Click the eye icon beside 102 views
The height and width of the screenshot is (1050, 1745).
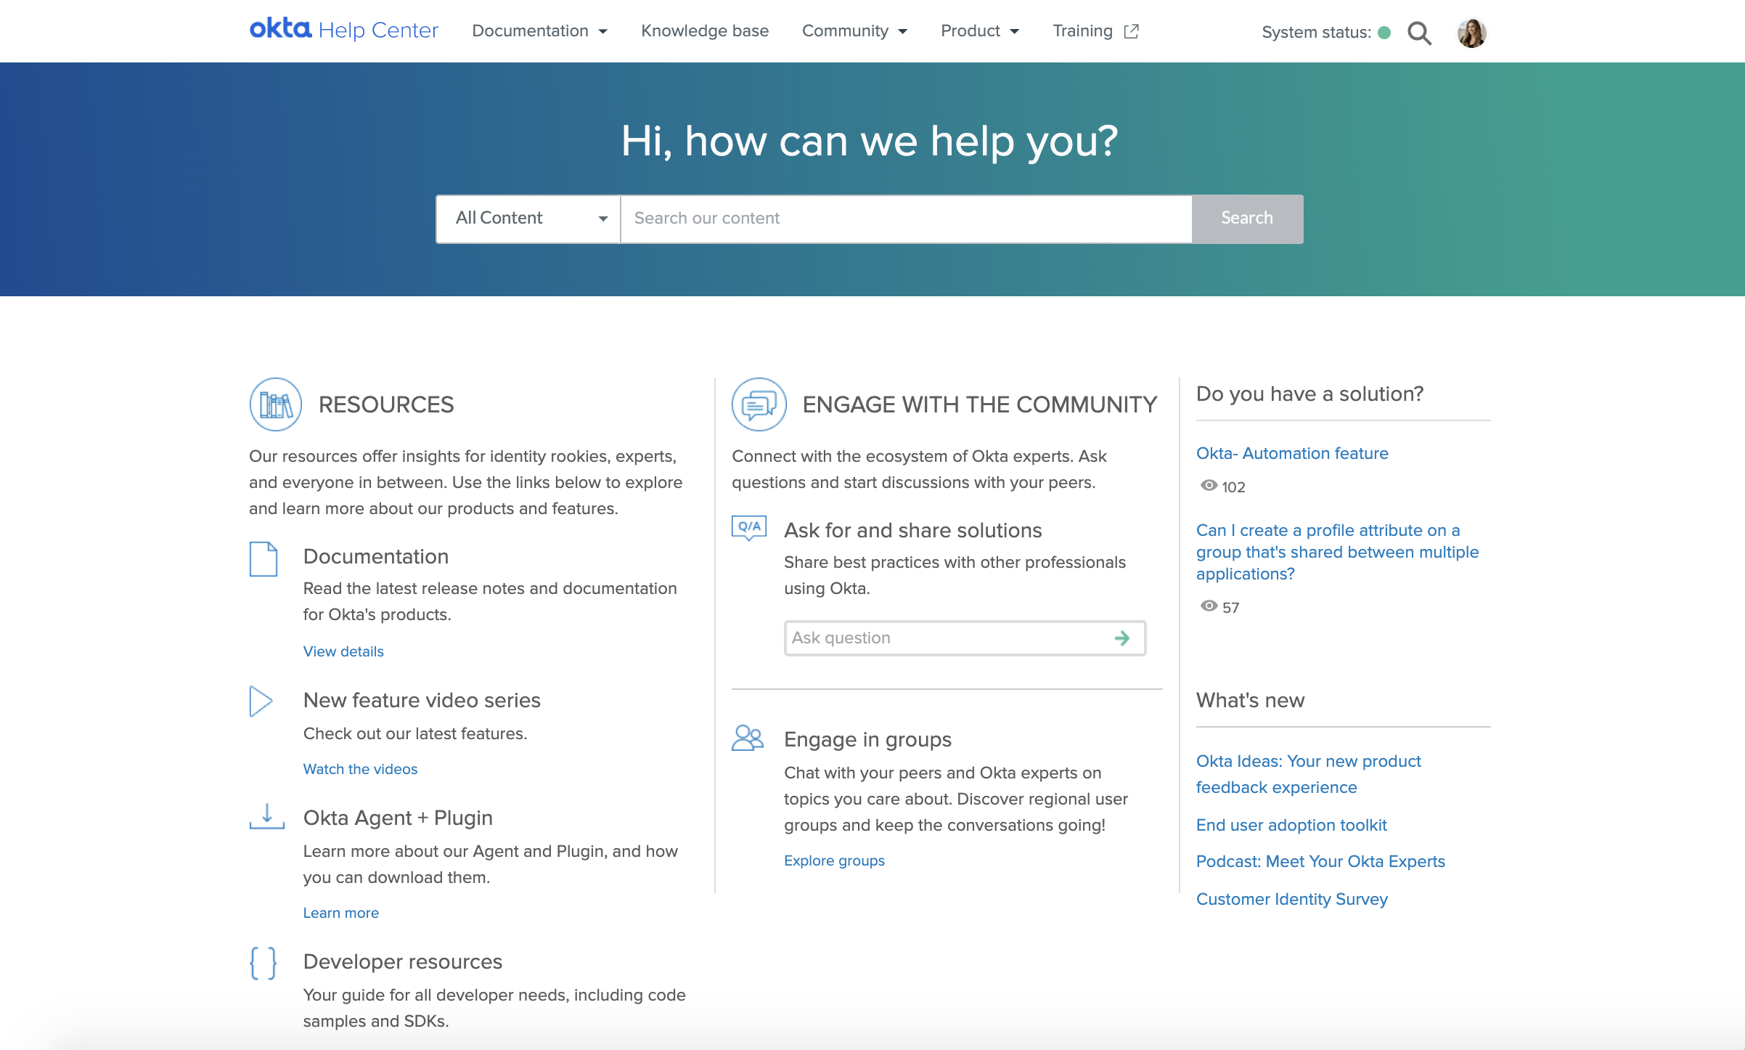[x=1209, y=486]
